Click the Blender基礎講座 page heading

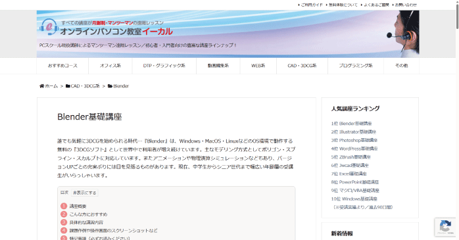[89, 117]
